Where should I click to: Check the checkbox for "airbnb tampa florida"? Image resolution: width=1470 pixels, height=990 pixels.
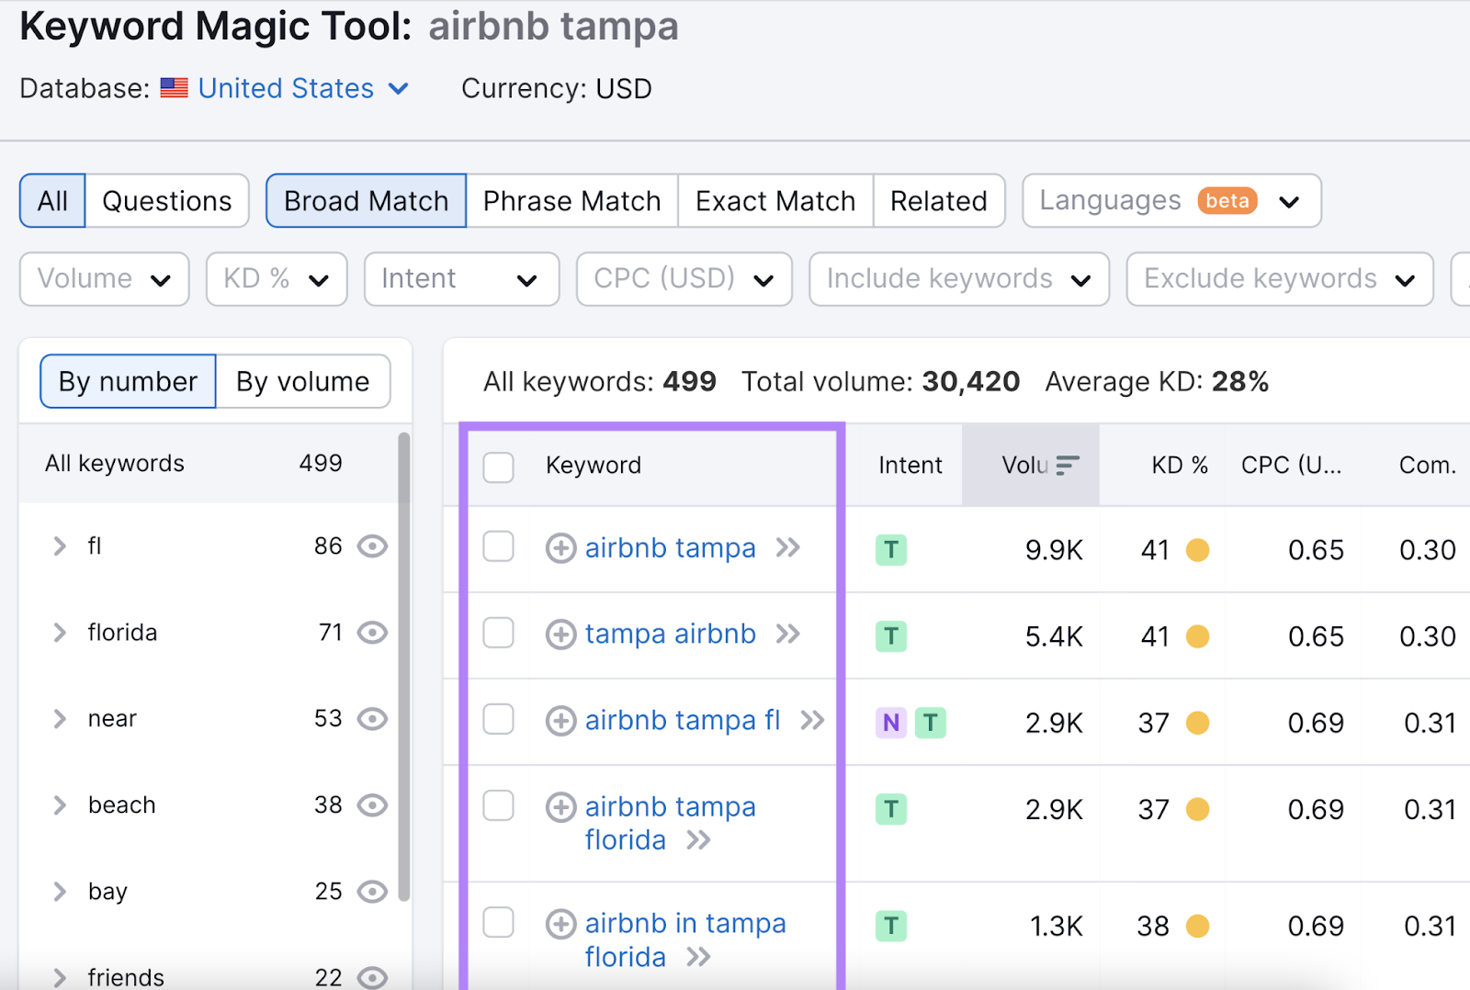point(498,805)
